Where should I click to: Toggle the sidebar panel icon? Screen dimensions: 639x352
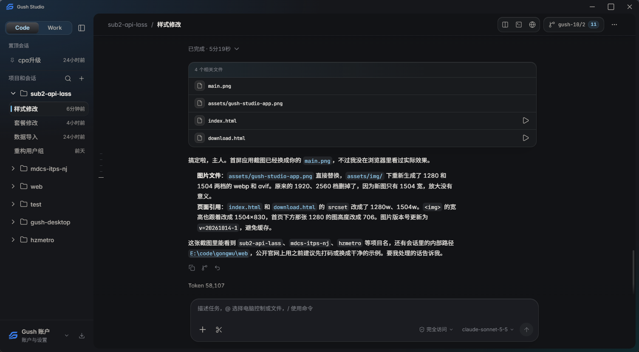(82, 28)
